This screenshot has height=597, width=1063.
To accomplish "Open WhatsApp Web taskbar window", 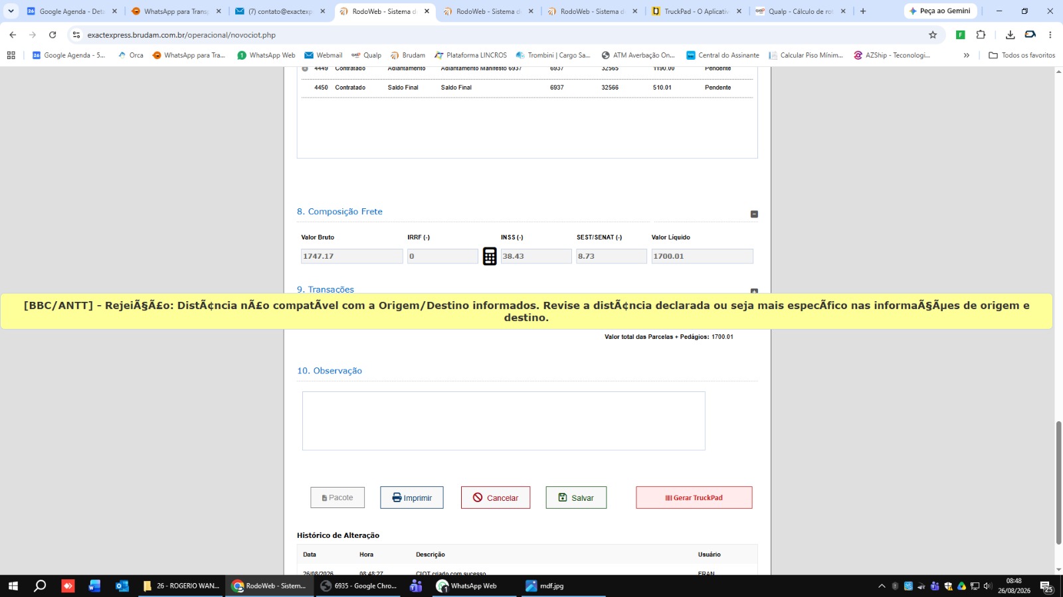I will 475,586.
